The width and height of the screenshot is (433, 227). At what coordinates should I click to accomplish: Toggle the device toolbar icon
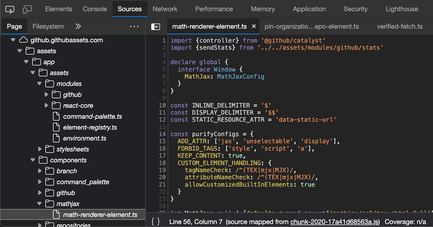[27, 10]
